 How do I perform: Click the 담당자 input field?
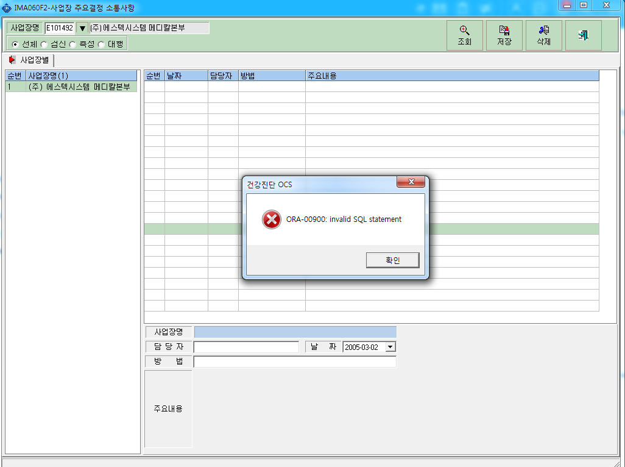tap(246, 347)
